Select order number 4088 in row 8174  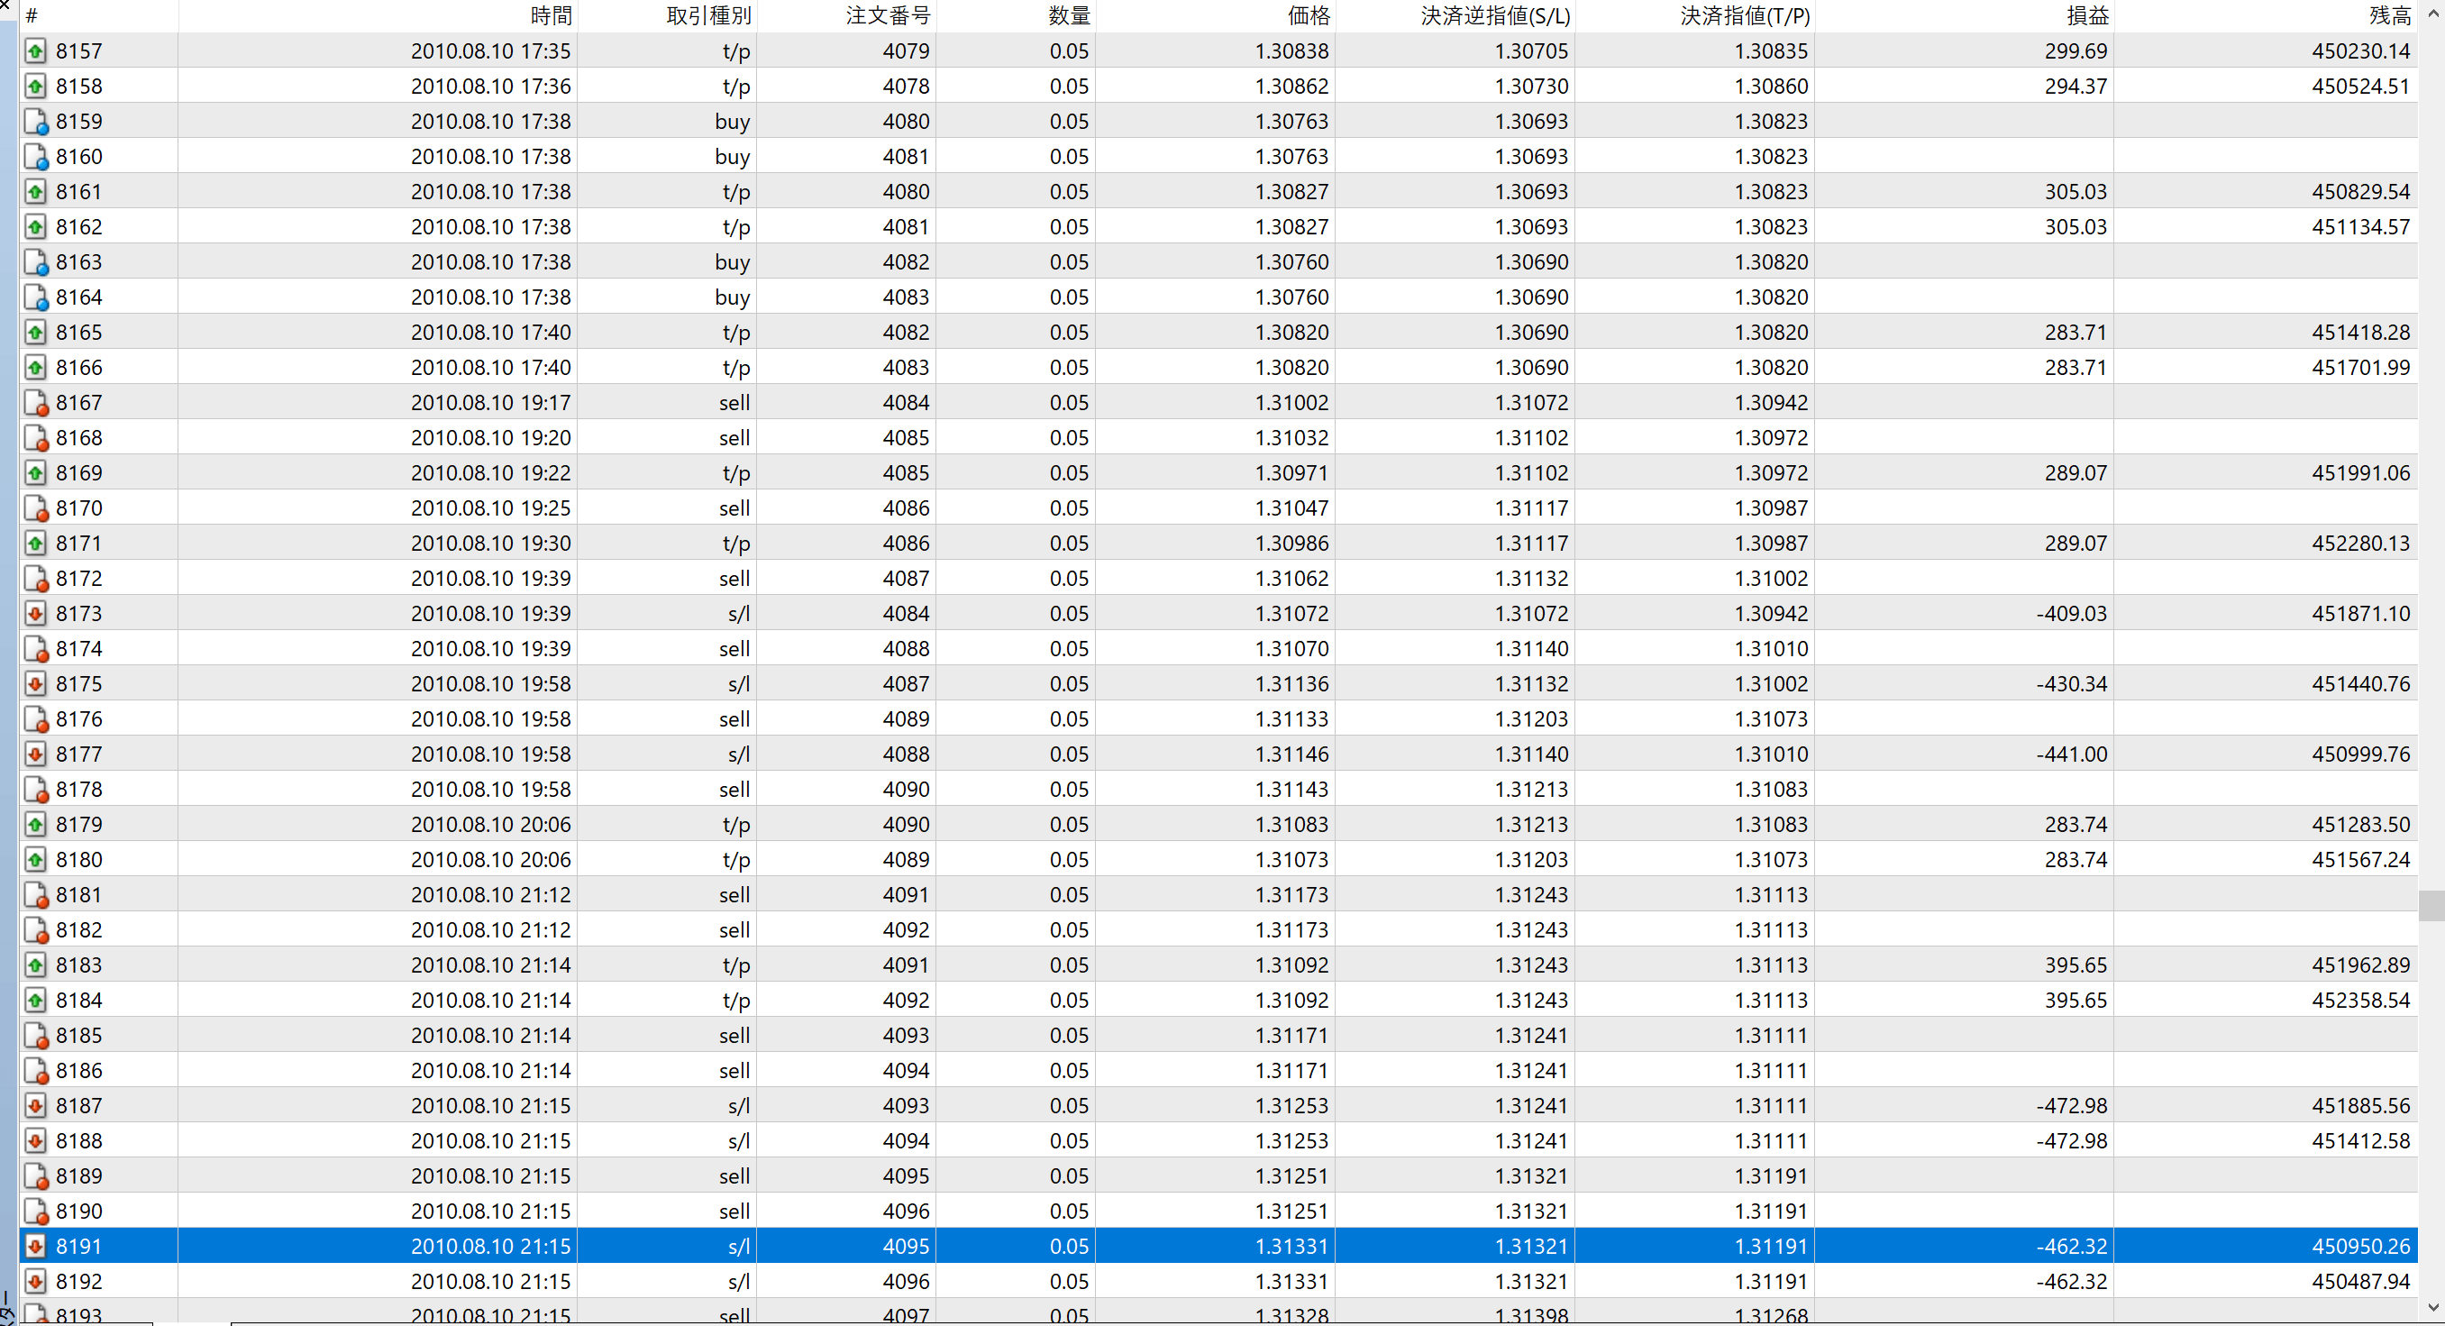point(907,648)
